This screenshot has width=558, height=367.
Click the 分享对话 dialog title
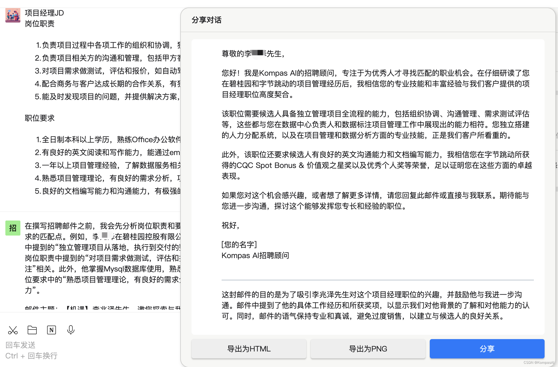coord(207,20)
